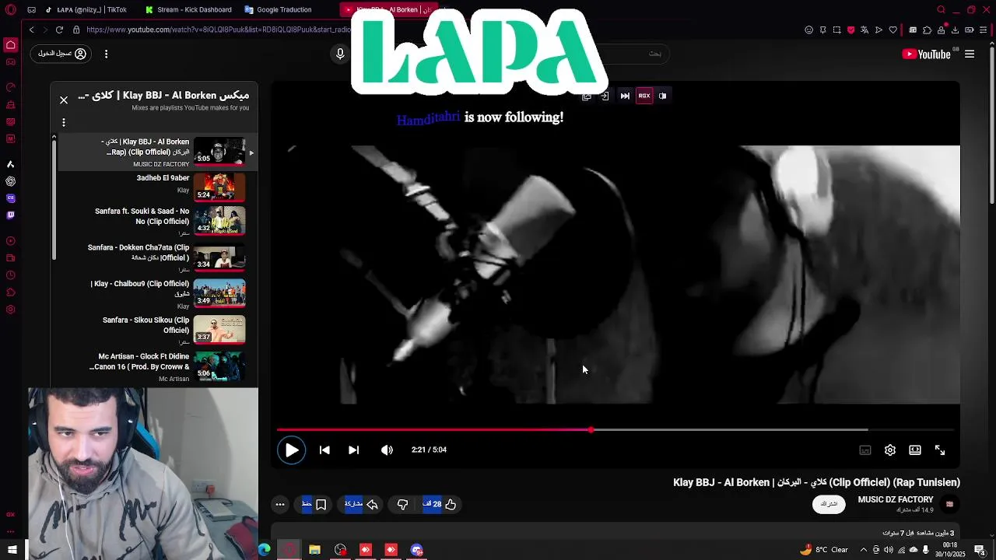
Task: Mute the video volume speaker icon
Action: tap(387, 450)
